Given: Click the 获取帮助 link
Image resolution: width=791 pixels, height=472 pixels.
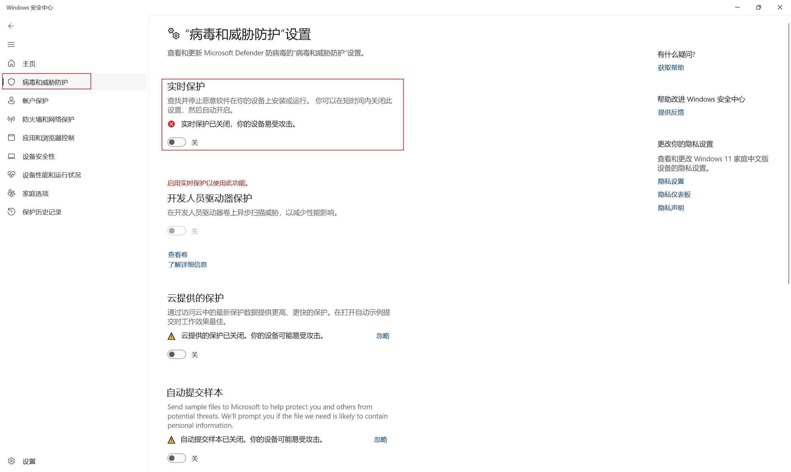Looking at the screenshot, I should [x=671, y=68].
